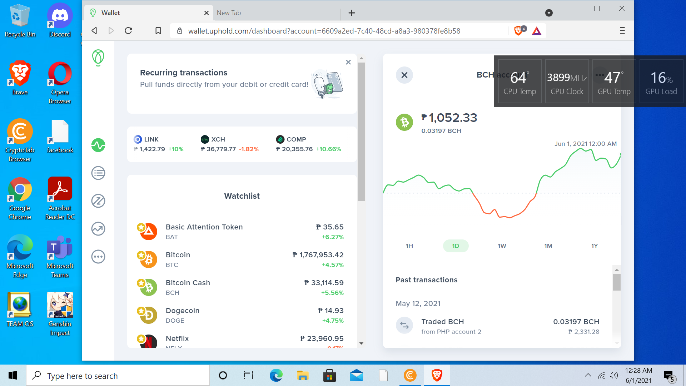Screen dimensions: 686x386
Task: Open the COMP ticker price
Action: pyautogui.click(x=308, y=144)
